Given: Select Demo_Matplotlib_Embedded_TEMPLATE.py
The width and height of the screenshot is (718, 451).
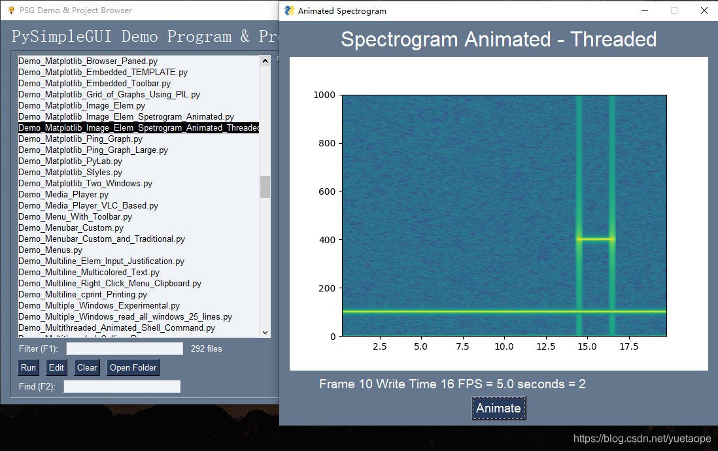Looking at the screenshot, I should (x=138, y=73).
